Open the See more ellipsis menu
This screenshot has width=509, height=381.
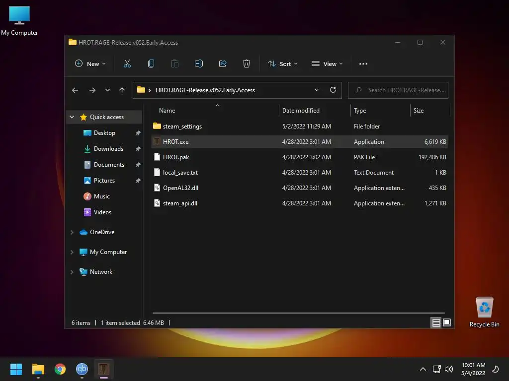[363, 64]
